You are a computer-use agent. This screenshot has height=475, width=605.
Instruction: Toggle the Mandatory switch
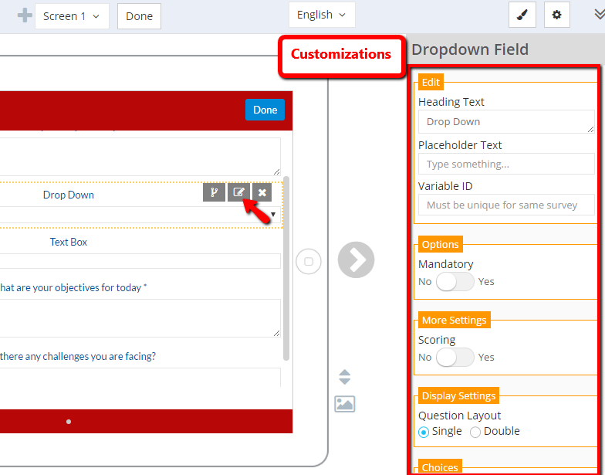coord(455,281)
